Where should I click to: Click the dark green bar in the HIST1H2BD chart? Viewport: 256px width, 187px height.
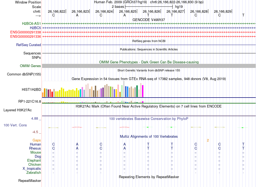(137, 91)
